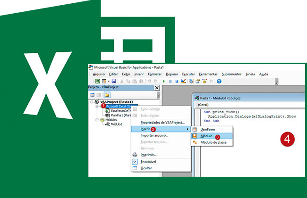Select the Módulos folder in tree
Image resolution: width=307 pixels, height=198 pixels.
pos(111,120)
